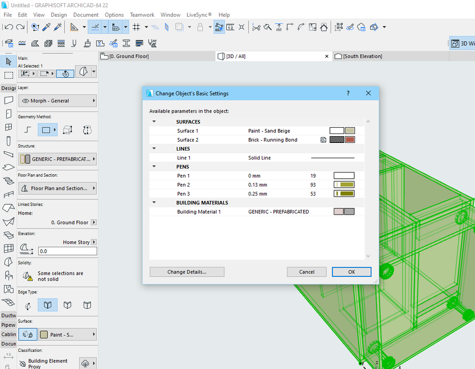Select the Arrow tool in toolbox
Viewport: 475px width, 369px height.
8,61
